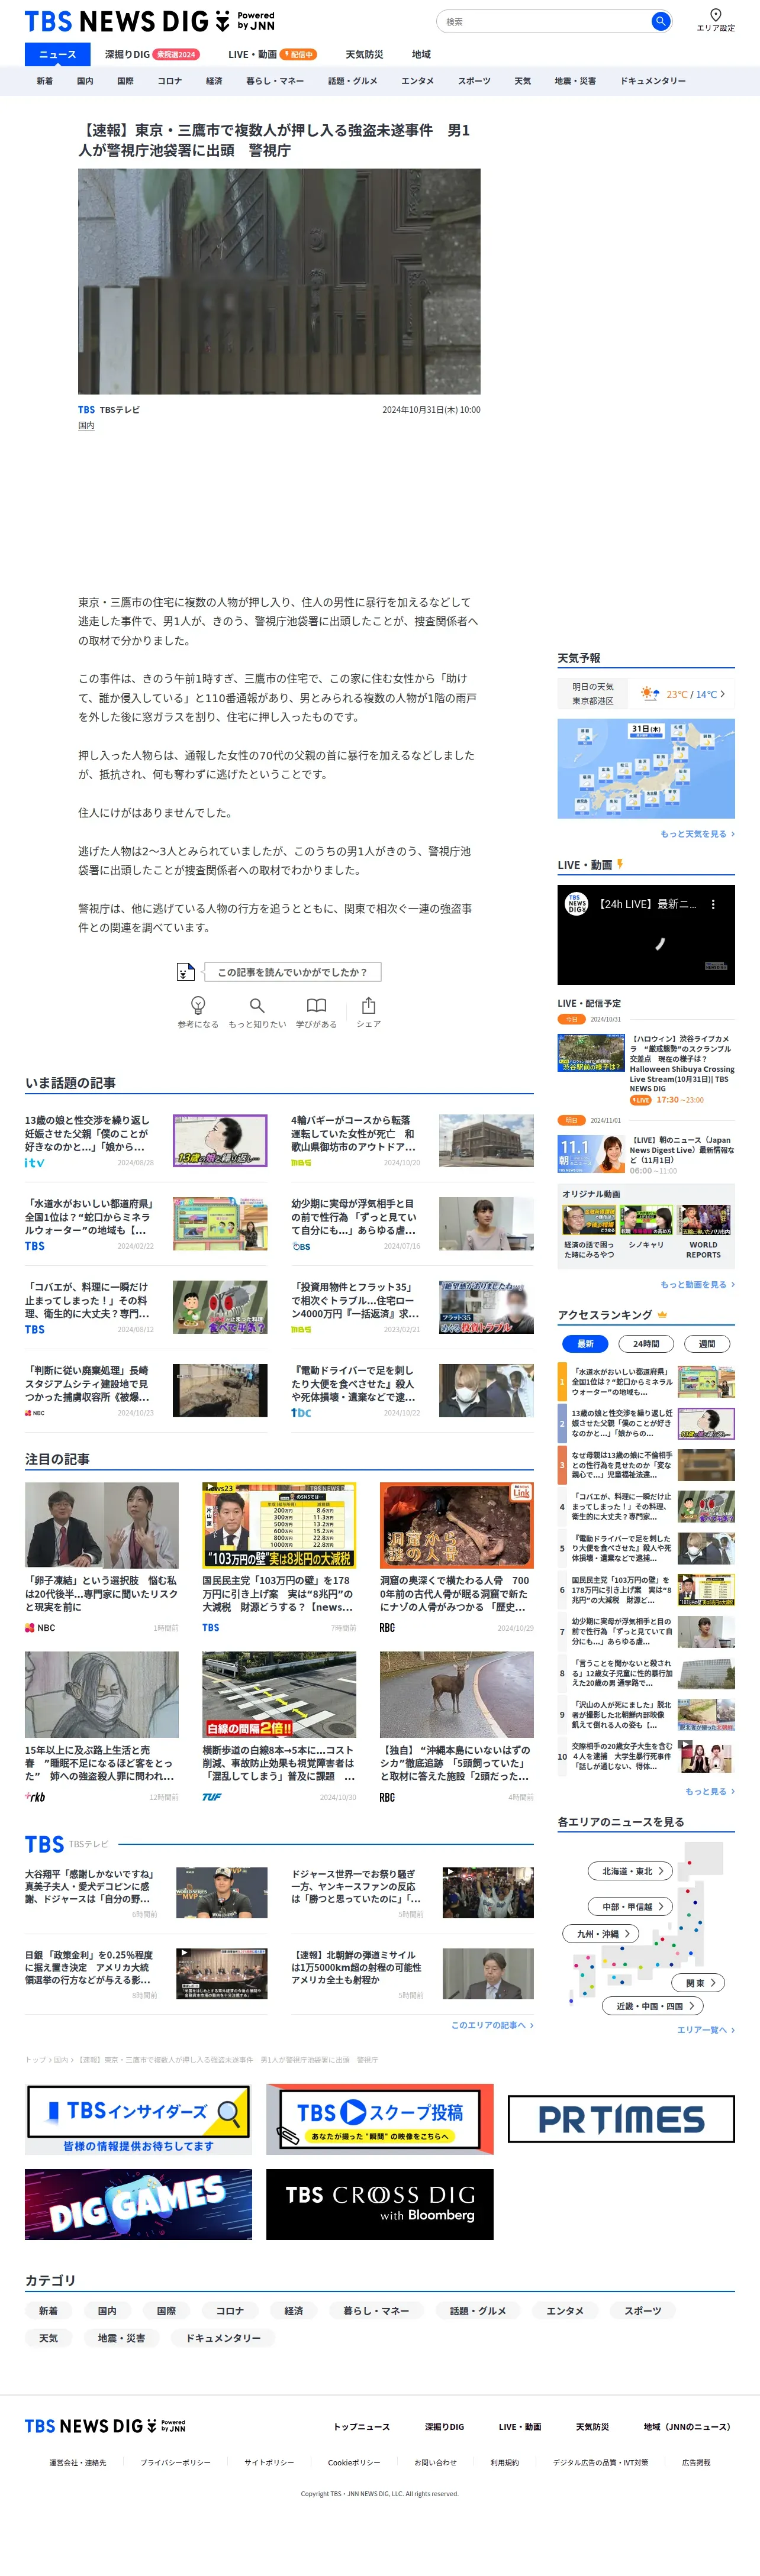Click the 参考になる lightbulb icon
The width and height of the screenshot is (760, 2576).
pyautogui.click(x=198, y=1005)
